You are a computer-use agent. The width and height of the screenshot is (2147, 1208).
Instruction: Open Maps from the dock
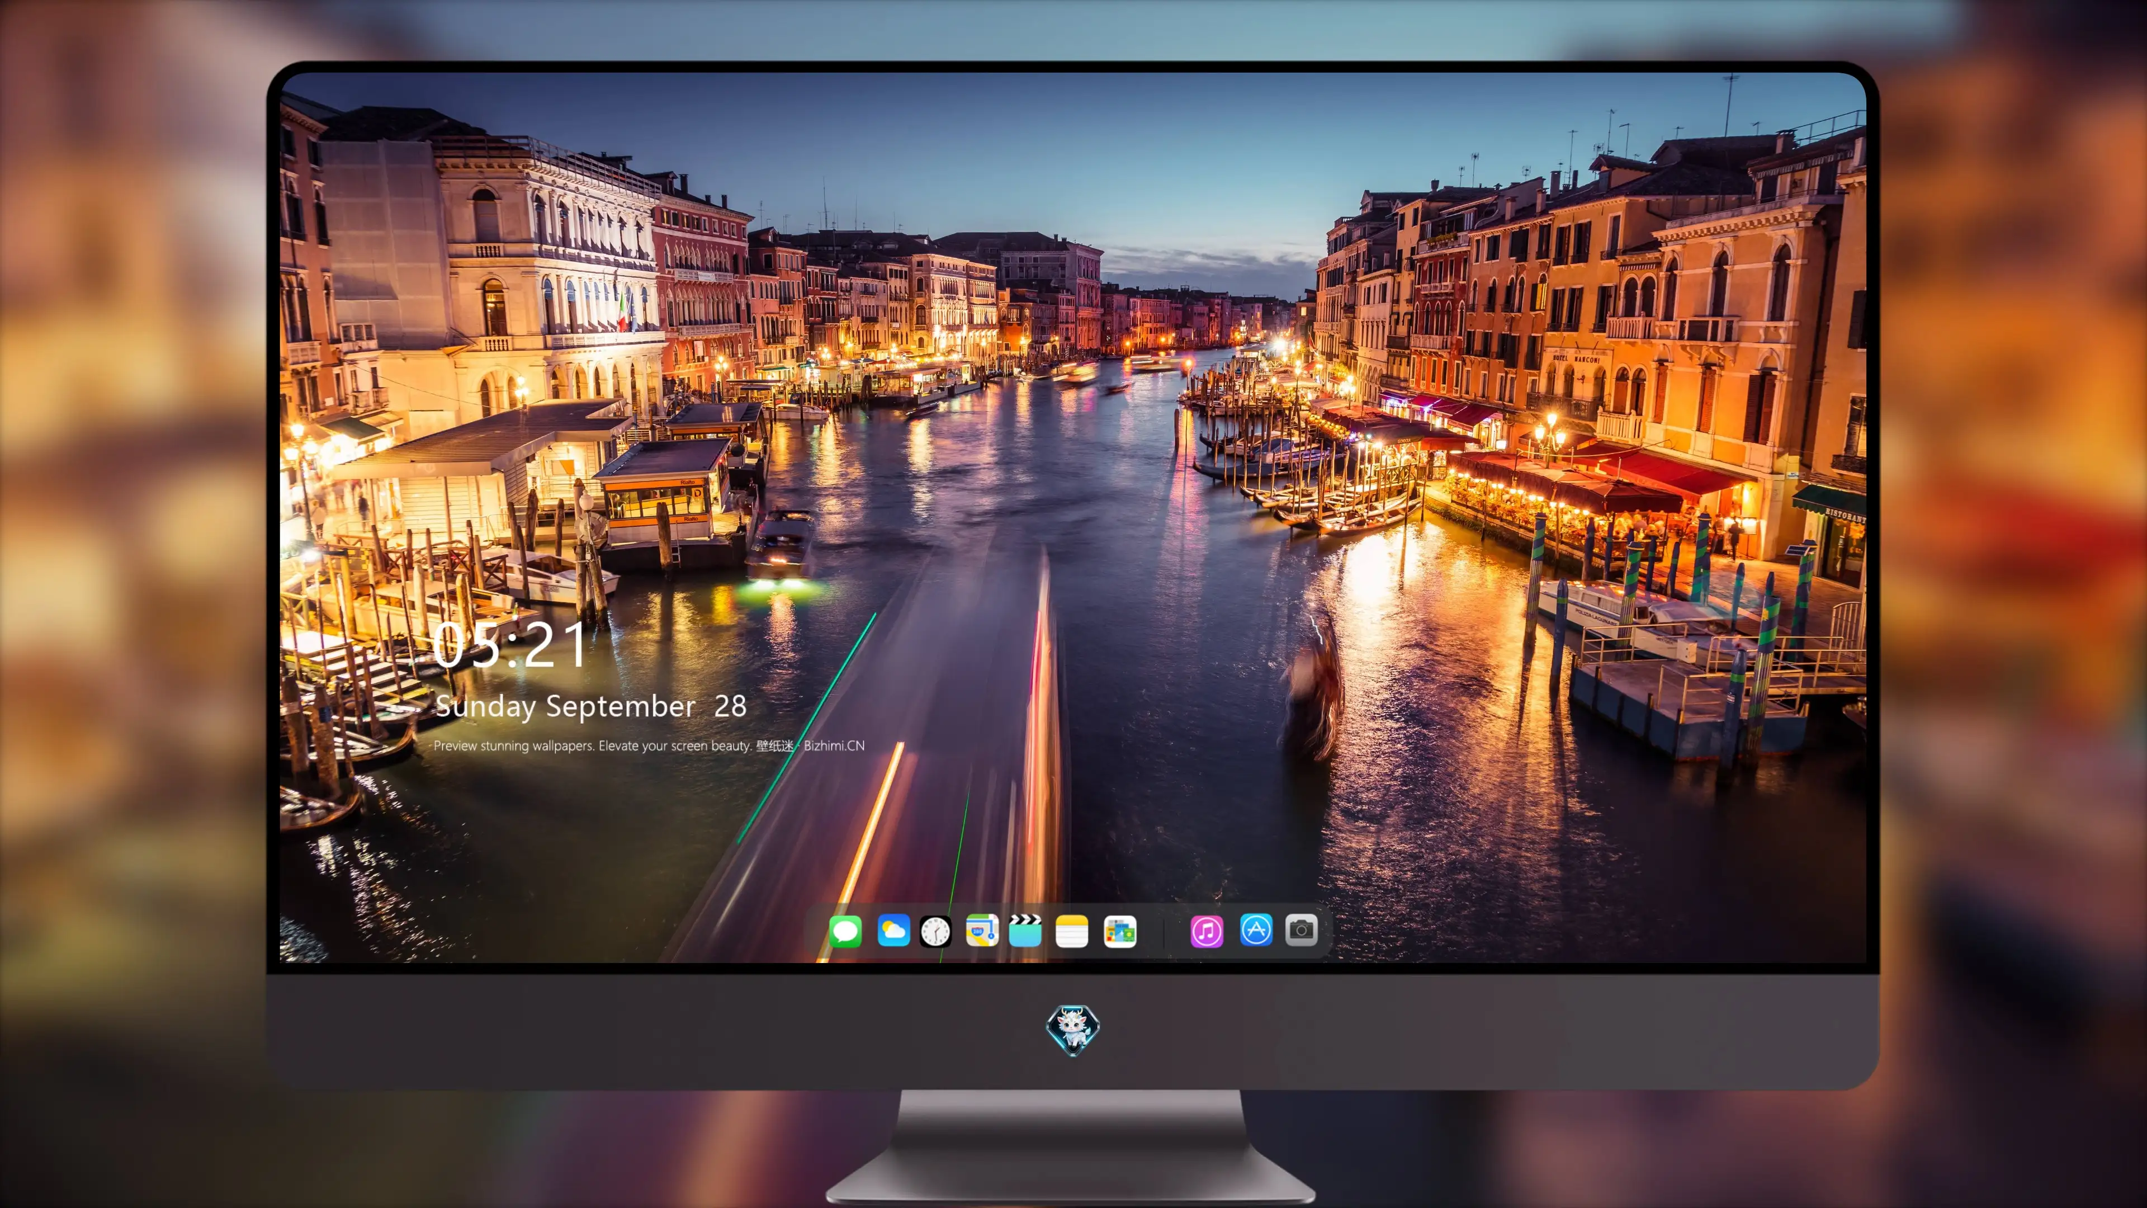[x=982, y=931]
